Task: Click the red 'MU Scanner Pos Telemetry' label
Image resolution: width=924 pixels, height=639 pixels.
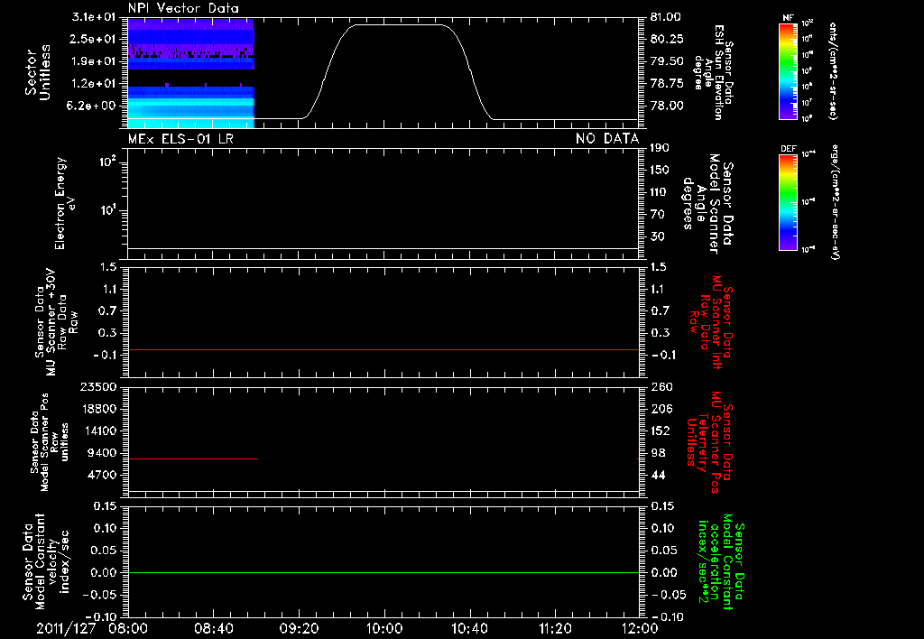Action: point(709,443)
